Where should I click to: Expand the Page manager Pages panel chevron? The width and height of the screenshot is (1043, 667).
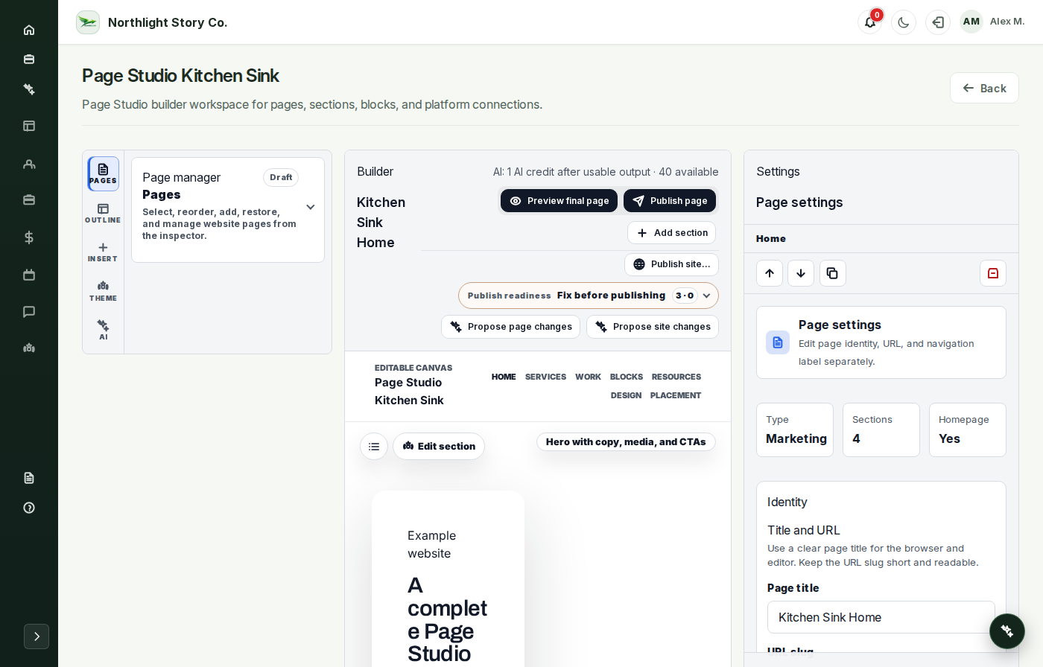(x=311, y=207)
